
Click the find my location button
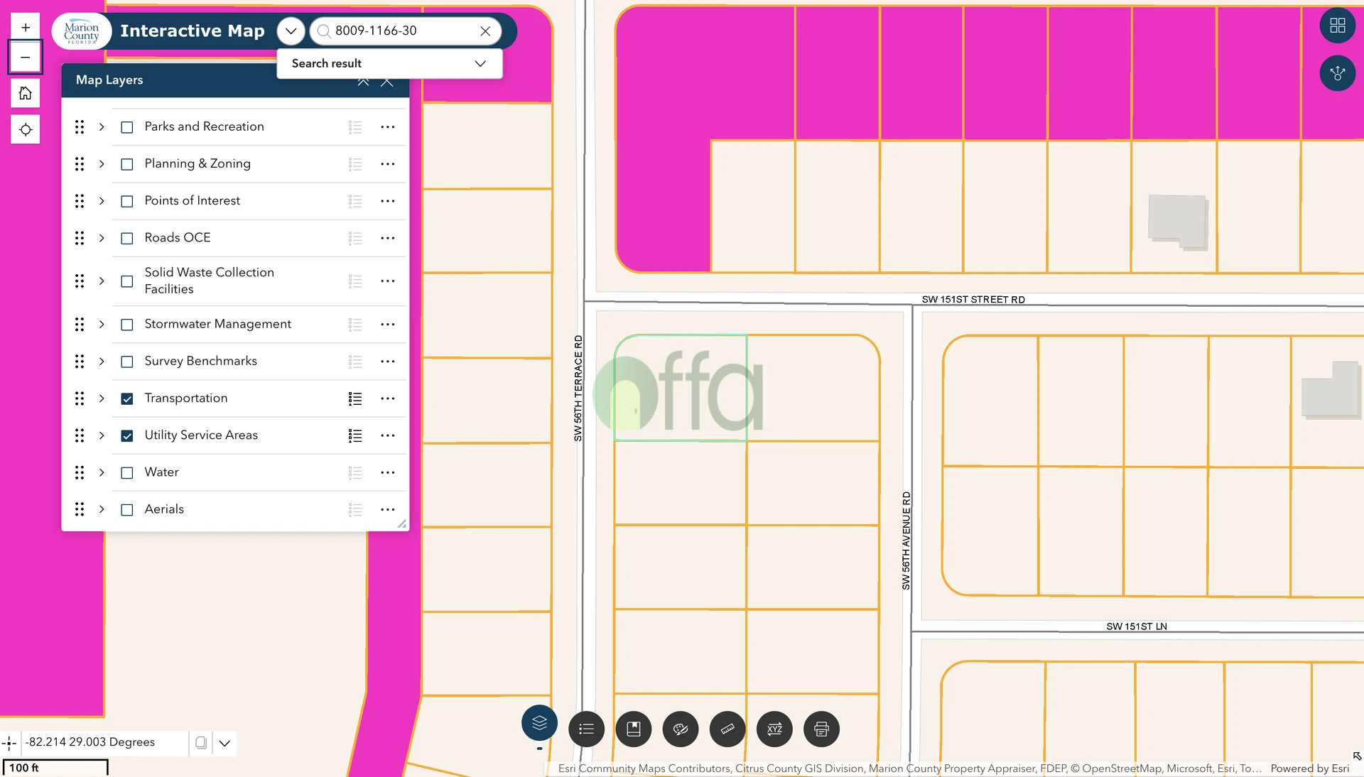(26, 129)
